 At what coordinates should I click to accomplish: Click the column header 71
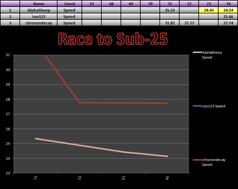(170, 4)
